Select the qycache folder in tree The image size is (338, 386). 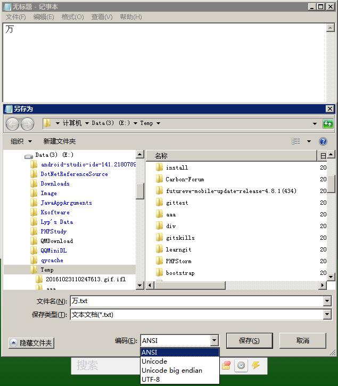pyautogui.click(x=52, y=260)
